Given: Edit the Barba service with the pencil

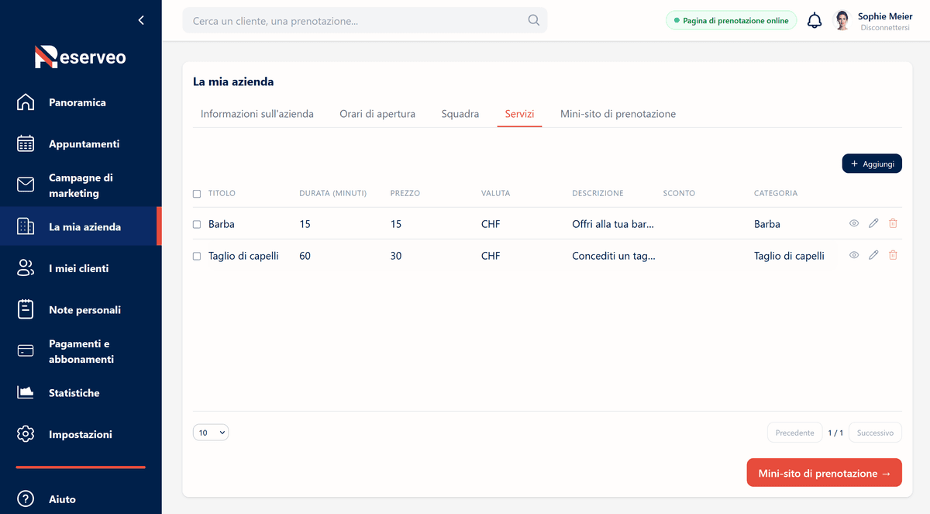Looking at the screenshot, I should click(873, 223).
